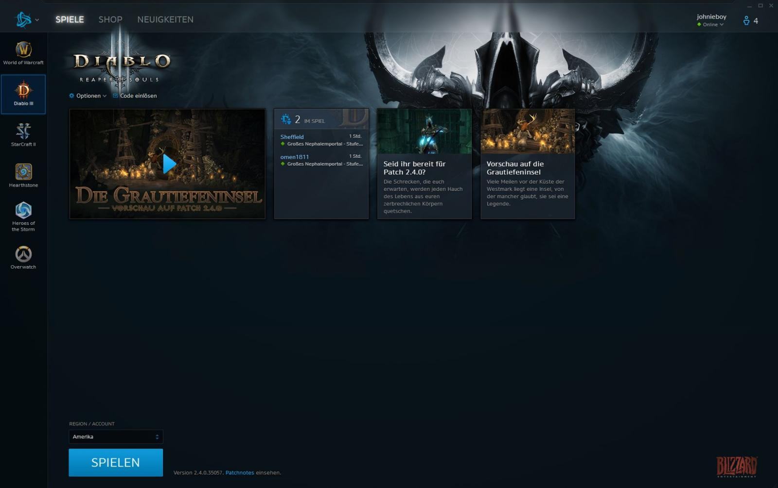Select friend Sheffield in the list
Image resolution: width=778 pixels, height=488 pixels.
321,140
